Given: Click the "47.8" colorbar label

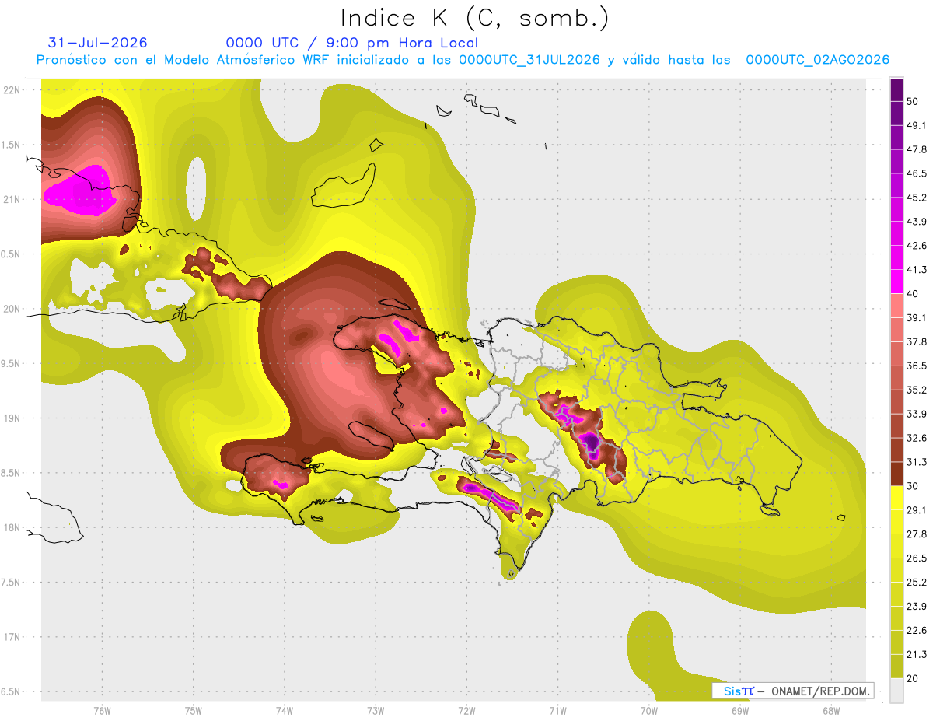Looking at the screenshot, I should point(917,150).
